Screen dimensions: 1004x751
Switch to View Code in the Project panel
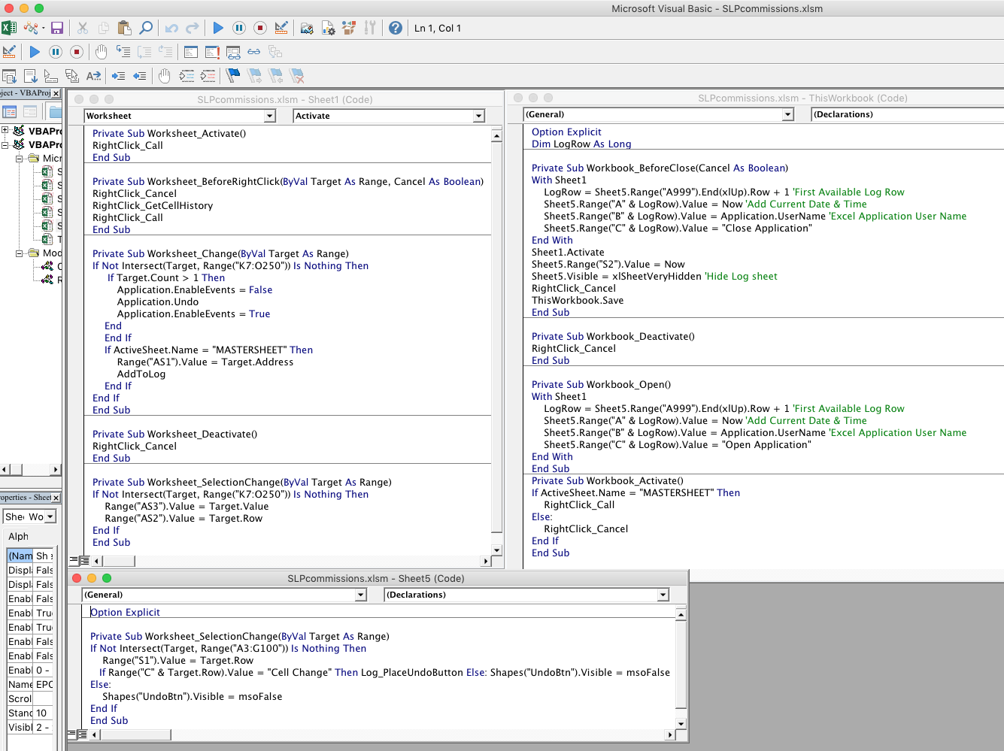pyautogui.click(x=10, y=112)
